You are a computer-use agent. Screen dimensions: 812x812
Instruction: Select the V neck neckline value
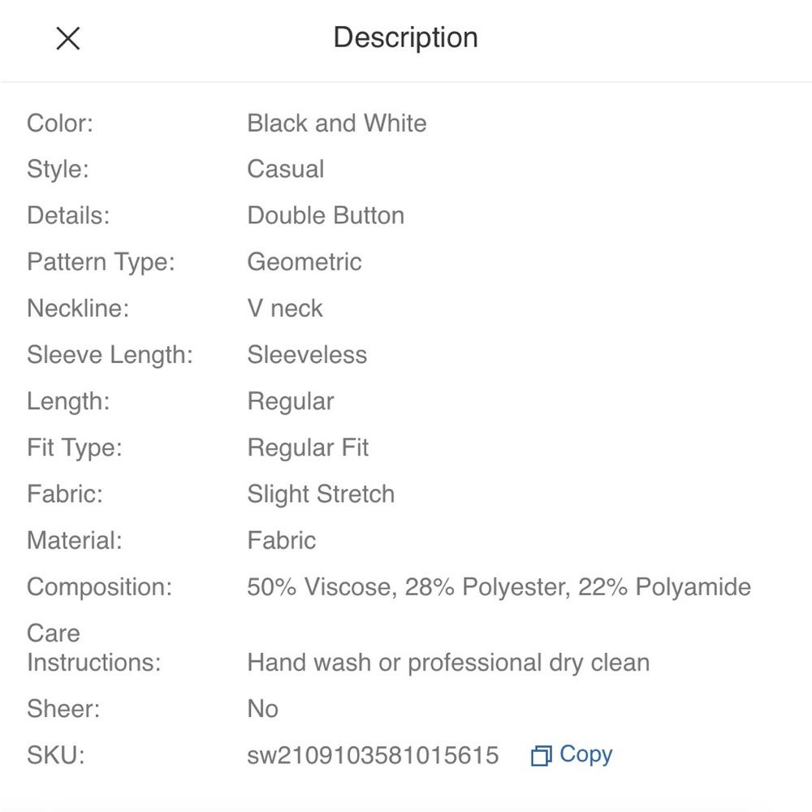pos(284,309)
